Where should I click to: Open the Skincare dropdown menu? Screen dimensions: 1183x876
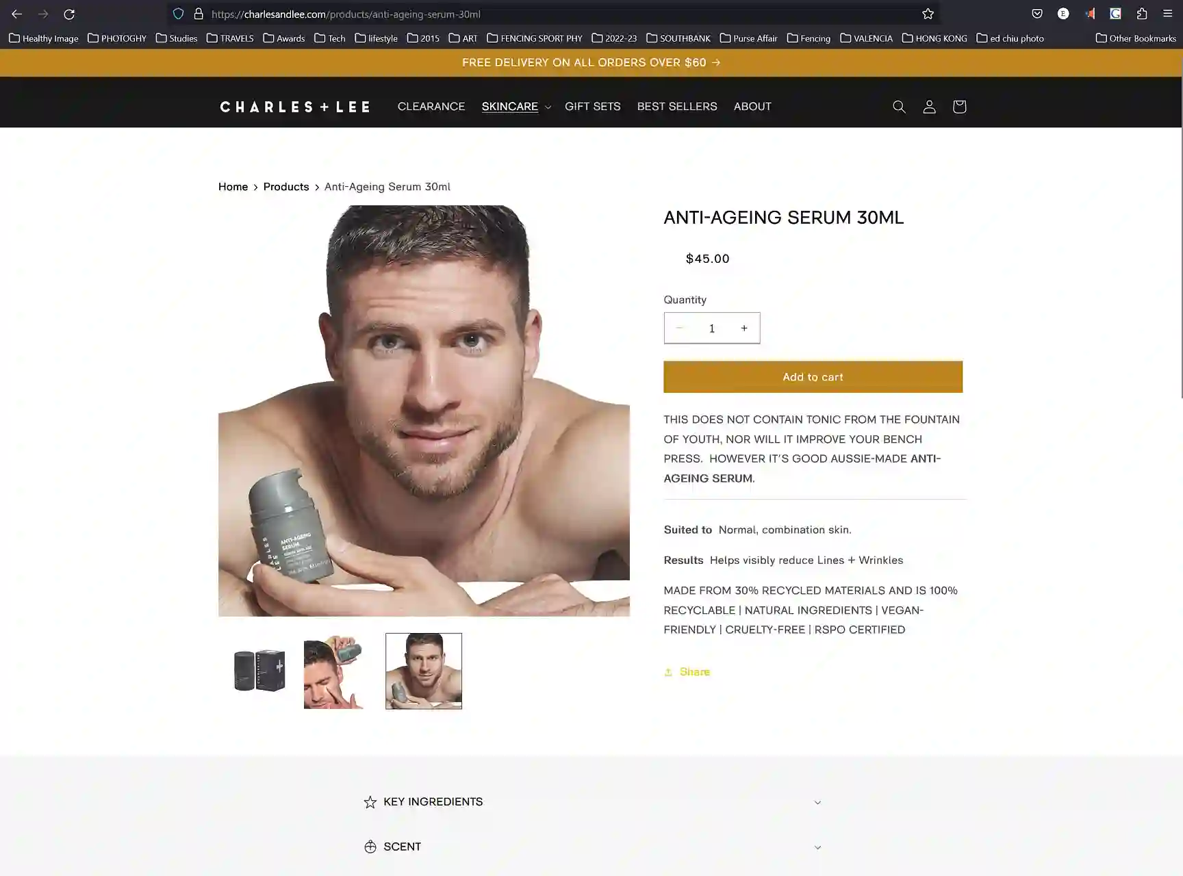516,107
